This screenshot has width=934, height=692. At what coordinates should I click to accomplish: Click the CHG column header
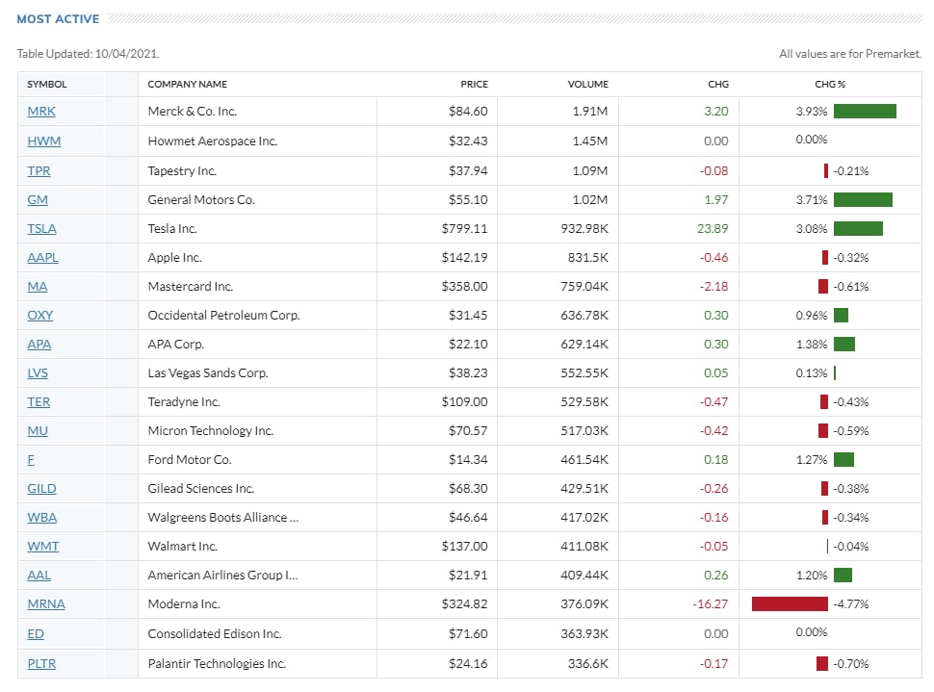tap(718, 85)
